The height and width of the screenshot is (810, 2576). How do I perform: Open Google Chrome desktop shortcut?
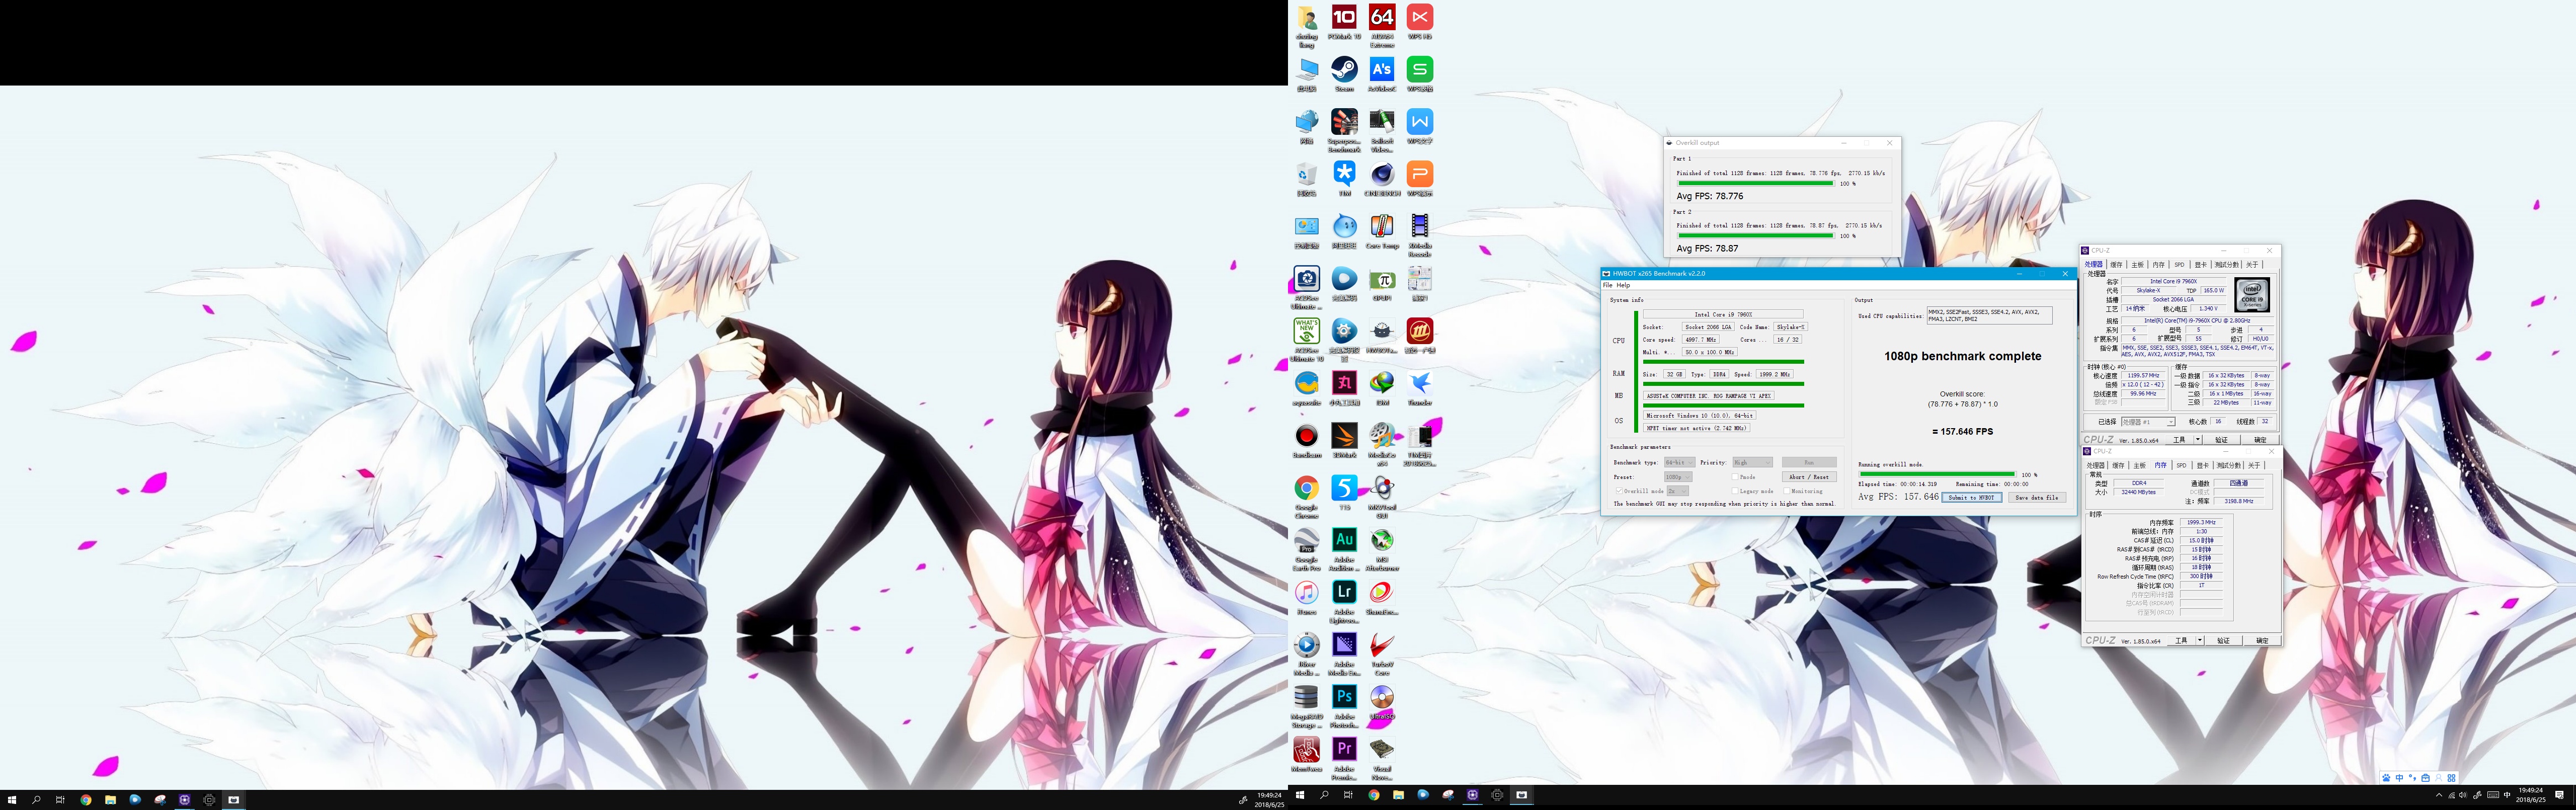[1306, 497]
